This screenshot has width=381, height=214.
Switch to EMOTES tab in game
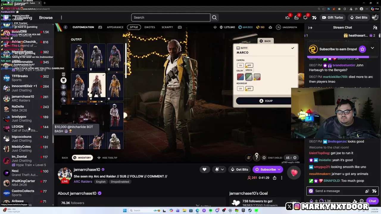point(150,27)
